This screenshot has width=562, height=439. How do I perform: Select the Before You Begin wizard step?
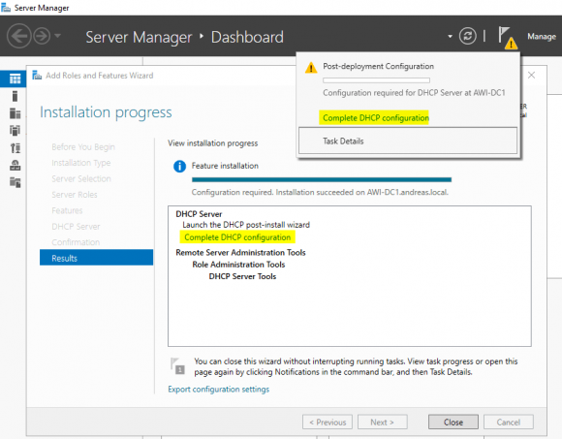coord(83,147)
